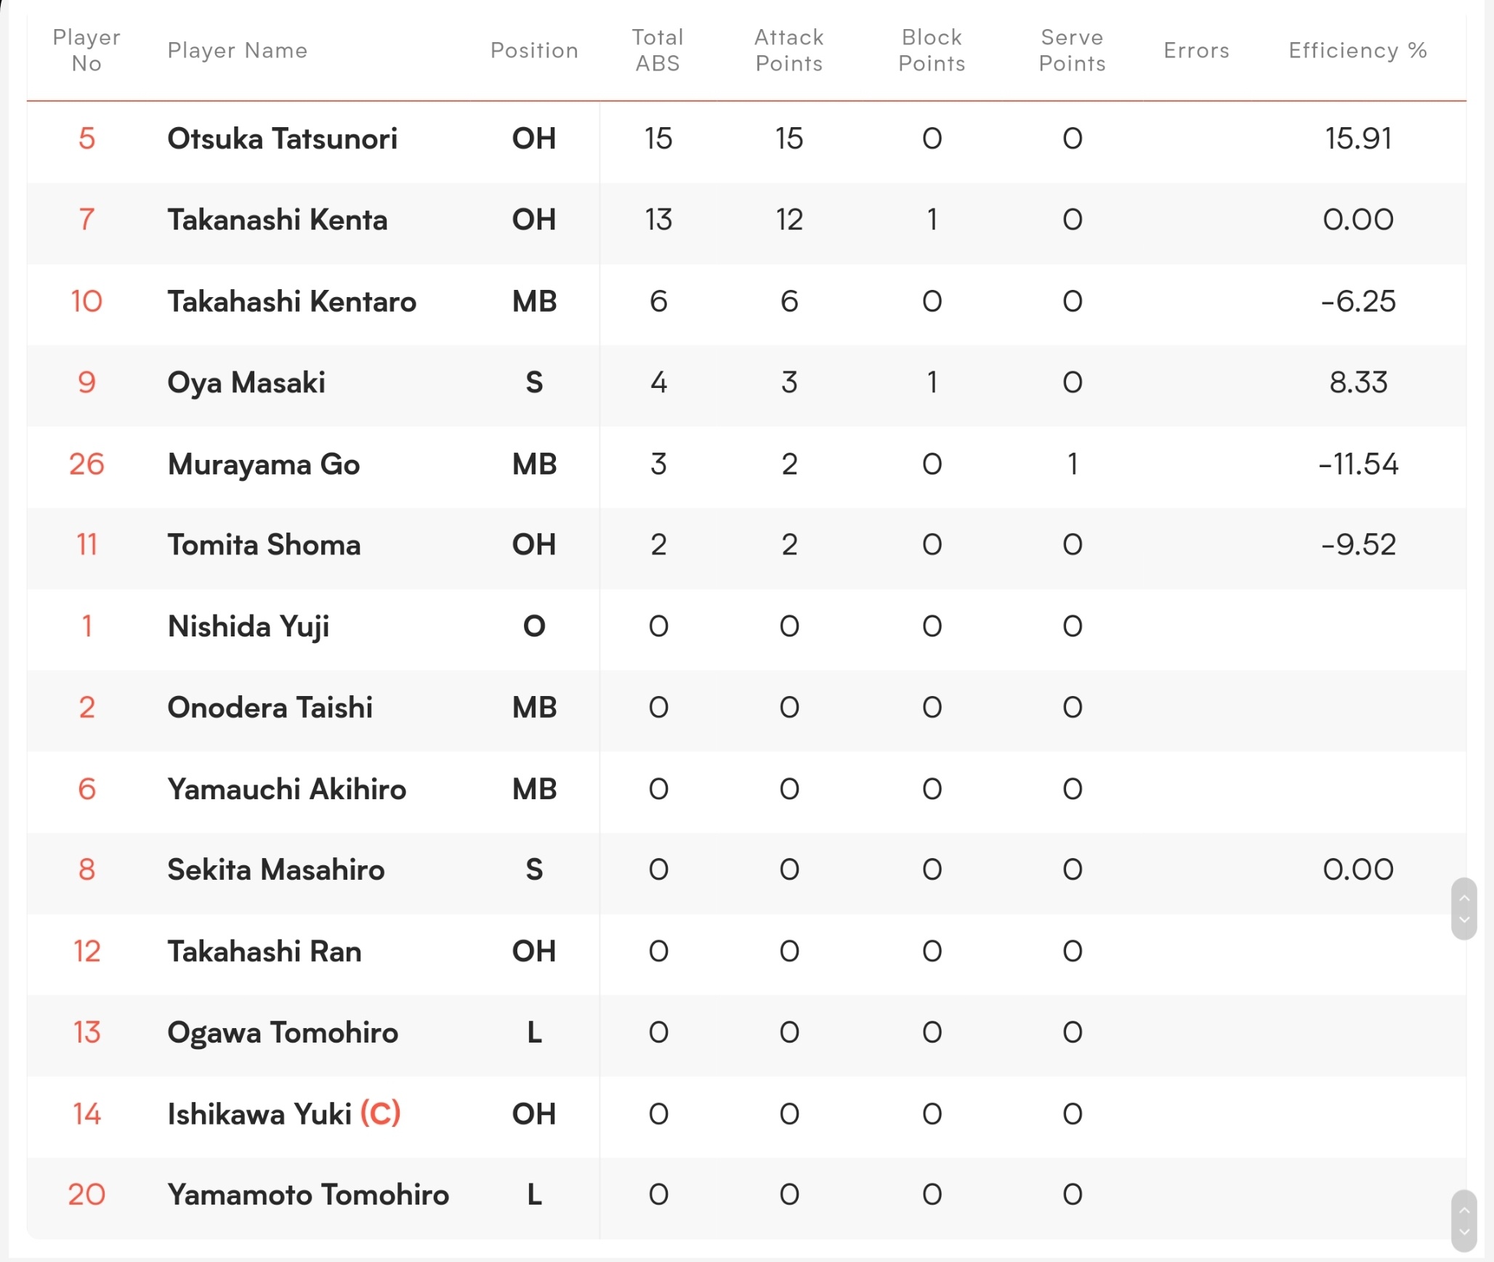Click up chevron beside Yamamoto Tomohiro row
1494x1262 pixels.
tap(1463, 1210)
